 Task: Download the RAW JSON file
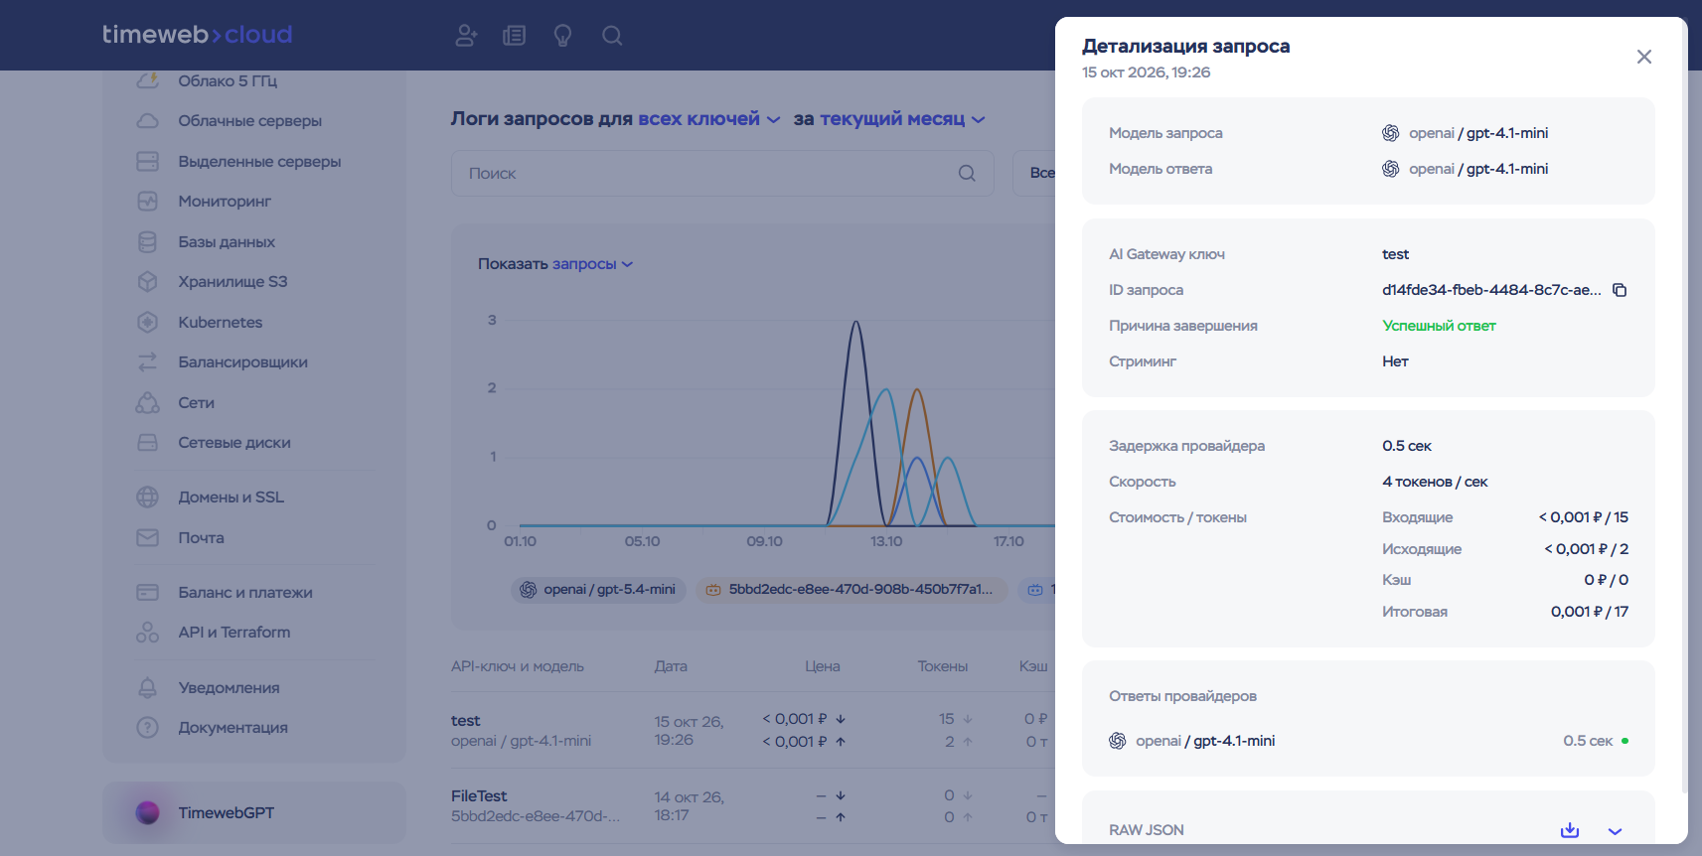[1570, 830]
